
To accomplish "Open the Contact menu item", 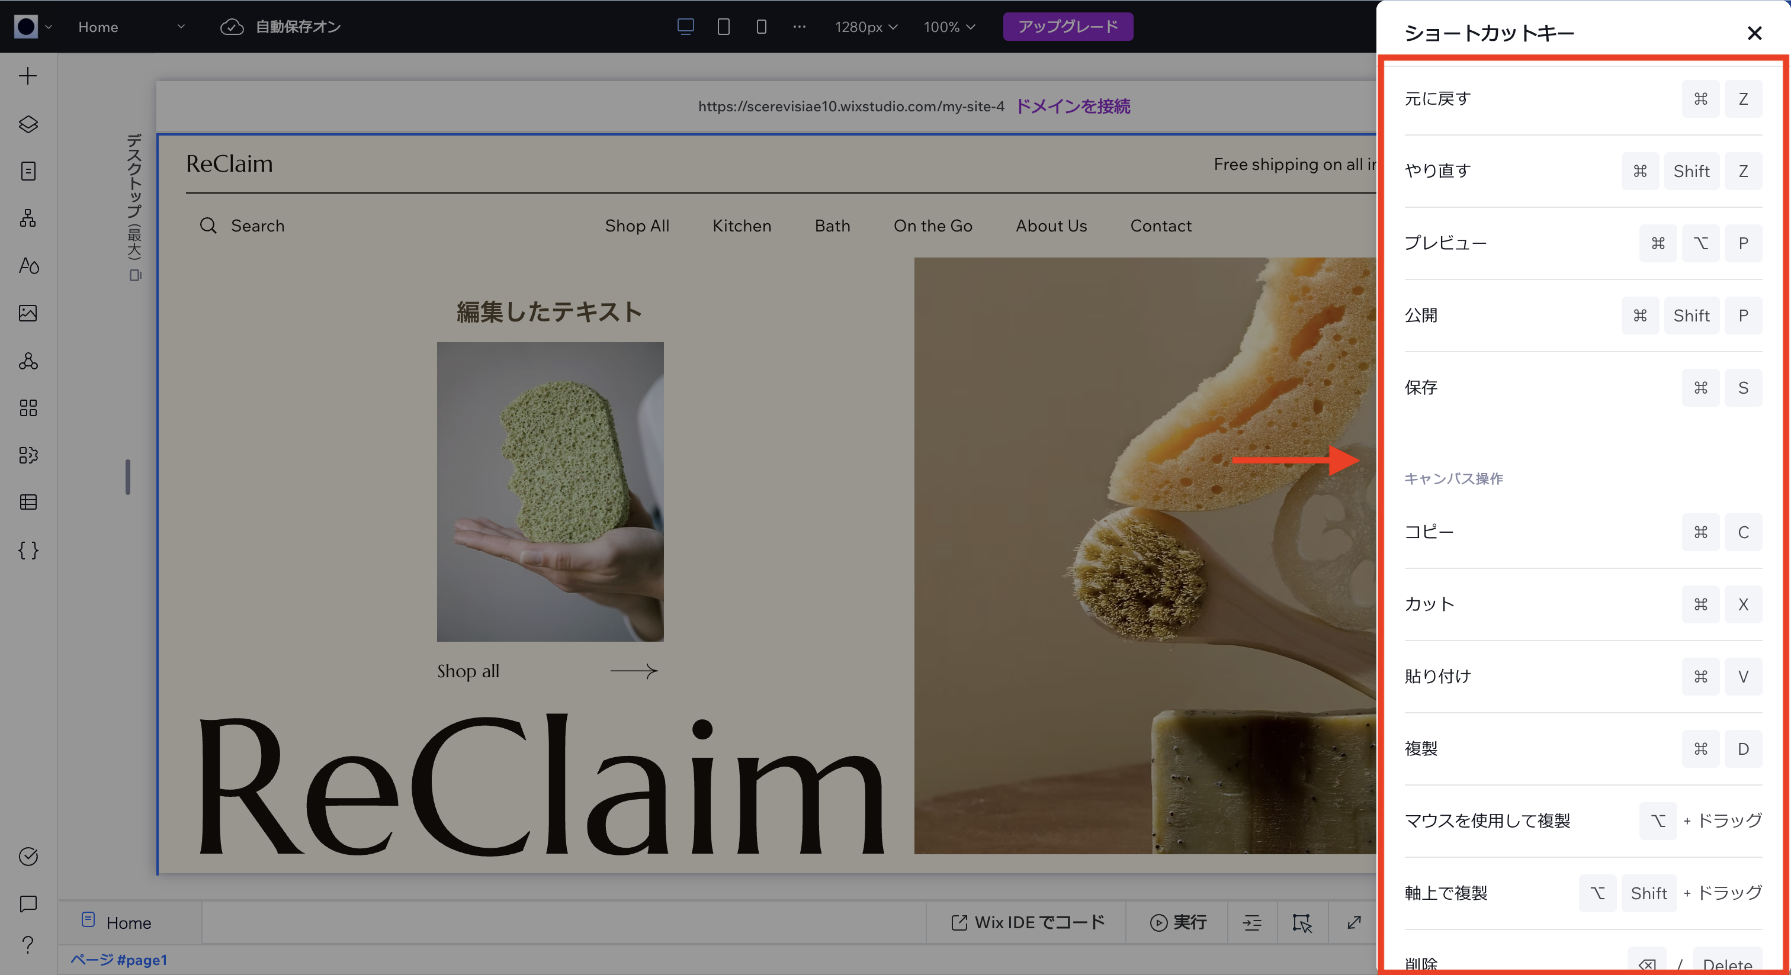I will pos(1160,225).
